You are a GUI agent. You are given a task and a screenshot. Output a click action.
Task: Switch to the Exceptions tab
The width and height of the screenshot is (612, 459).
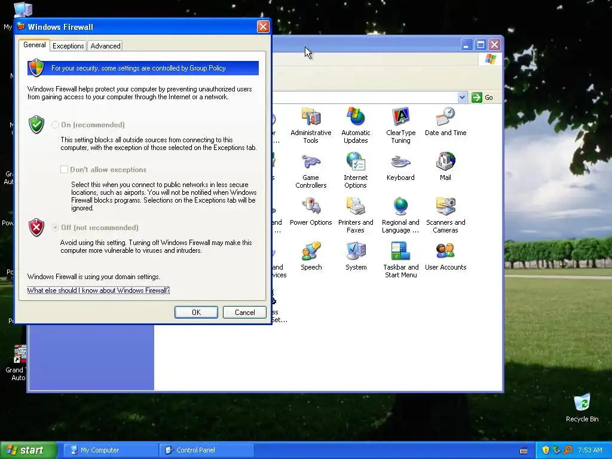coord(68,46)
